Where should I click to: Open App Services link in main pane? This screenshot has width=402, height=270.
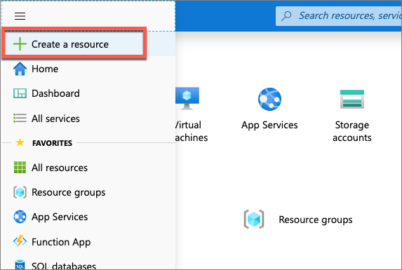(269, 126)
